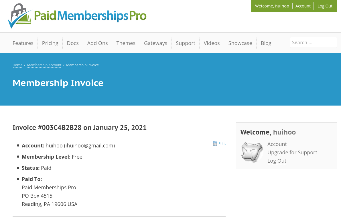Click the huihoo avatar image
Image resolution: width=341 pixels, height=220 pixels.
(252, 152)
